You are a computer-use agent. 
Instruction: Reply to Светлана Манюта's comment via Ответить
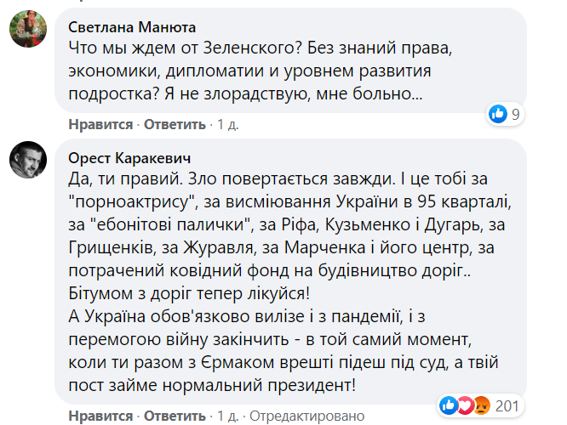(175, 125)
